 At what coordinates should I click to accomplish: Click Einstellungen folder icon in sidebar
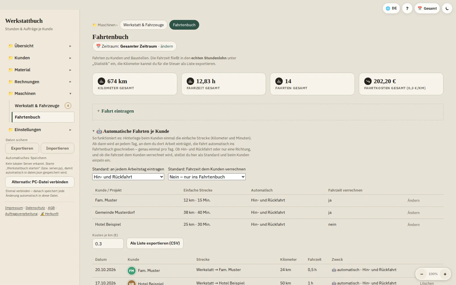click(11, 130)
